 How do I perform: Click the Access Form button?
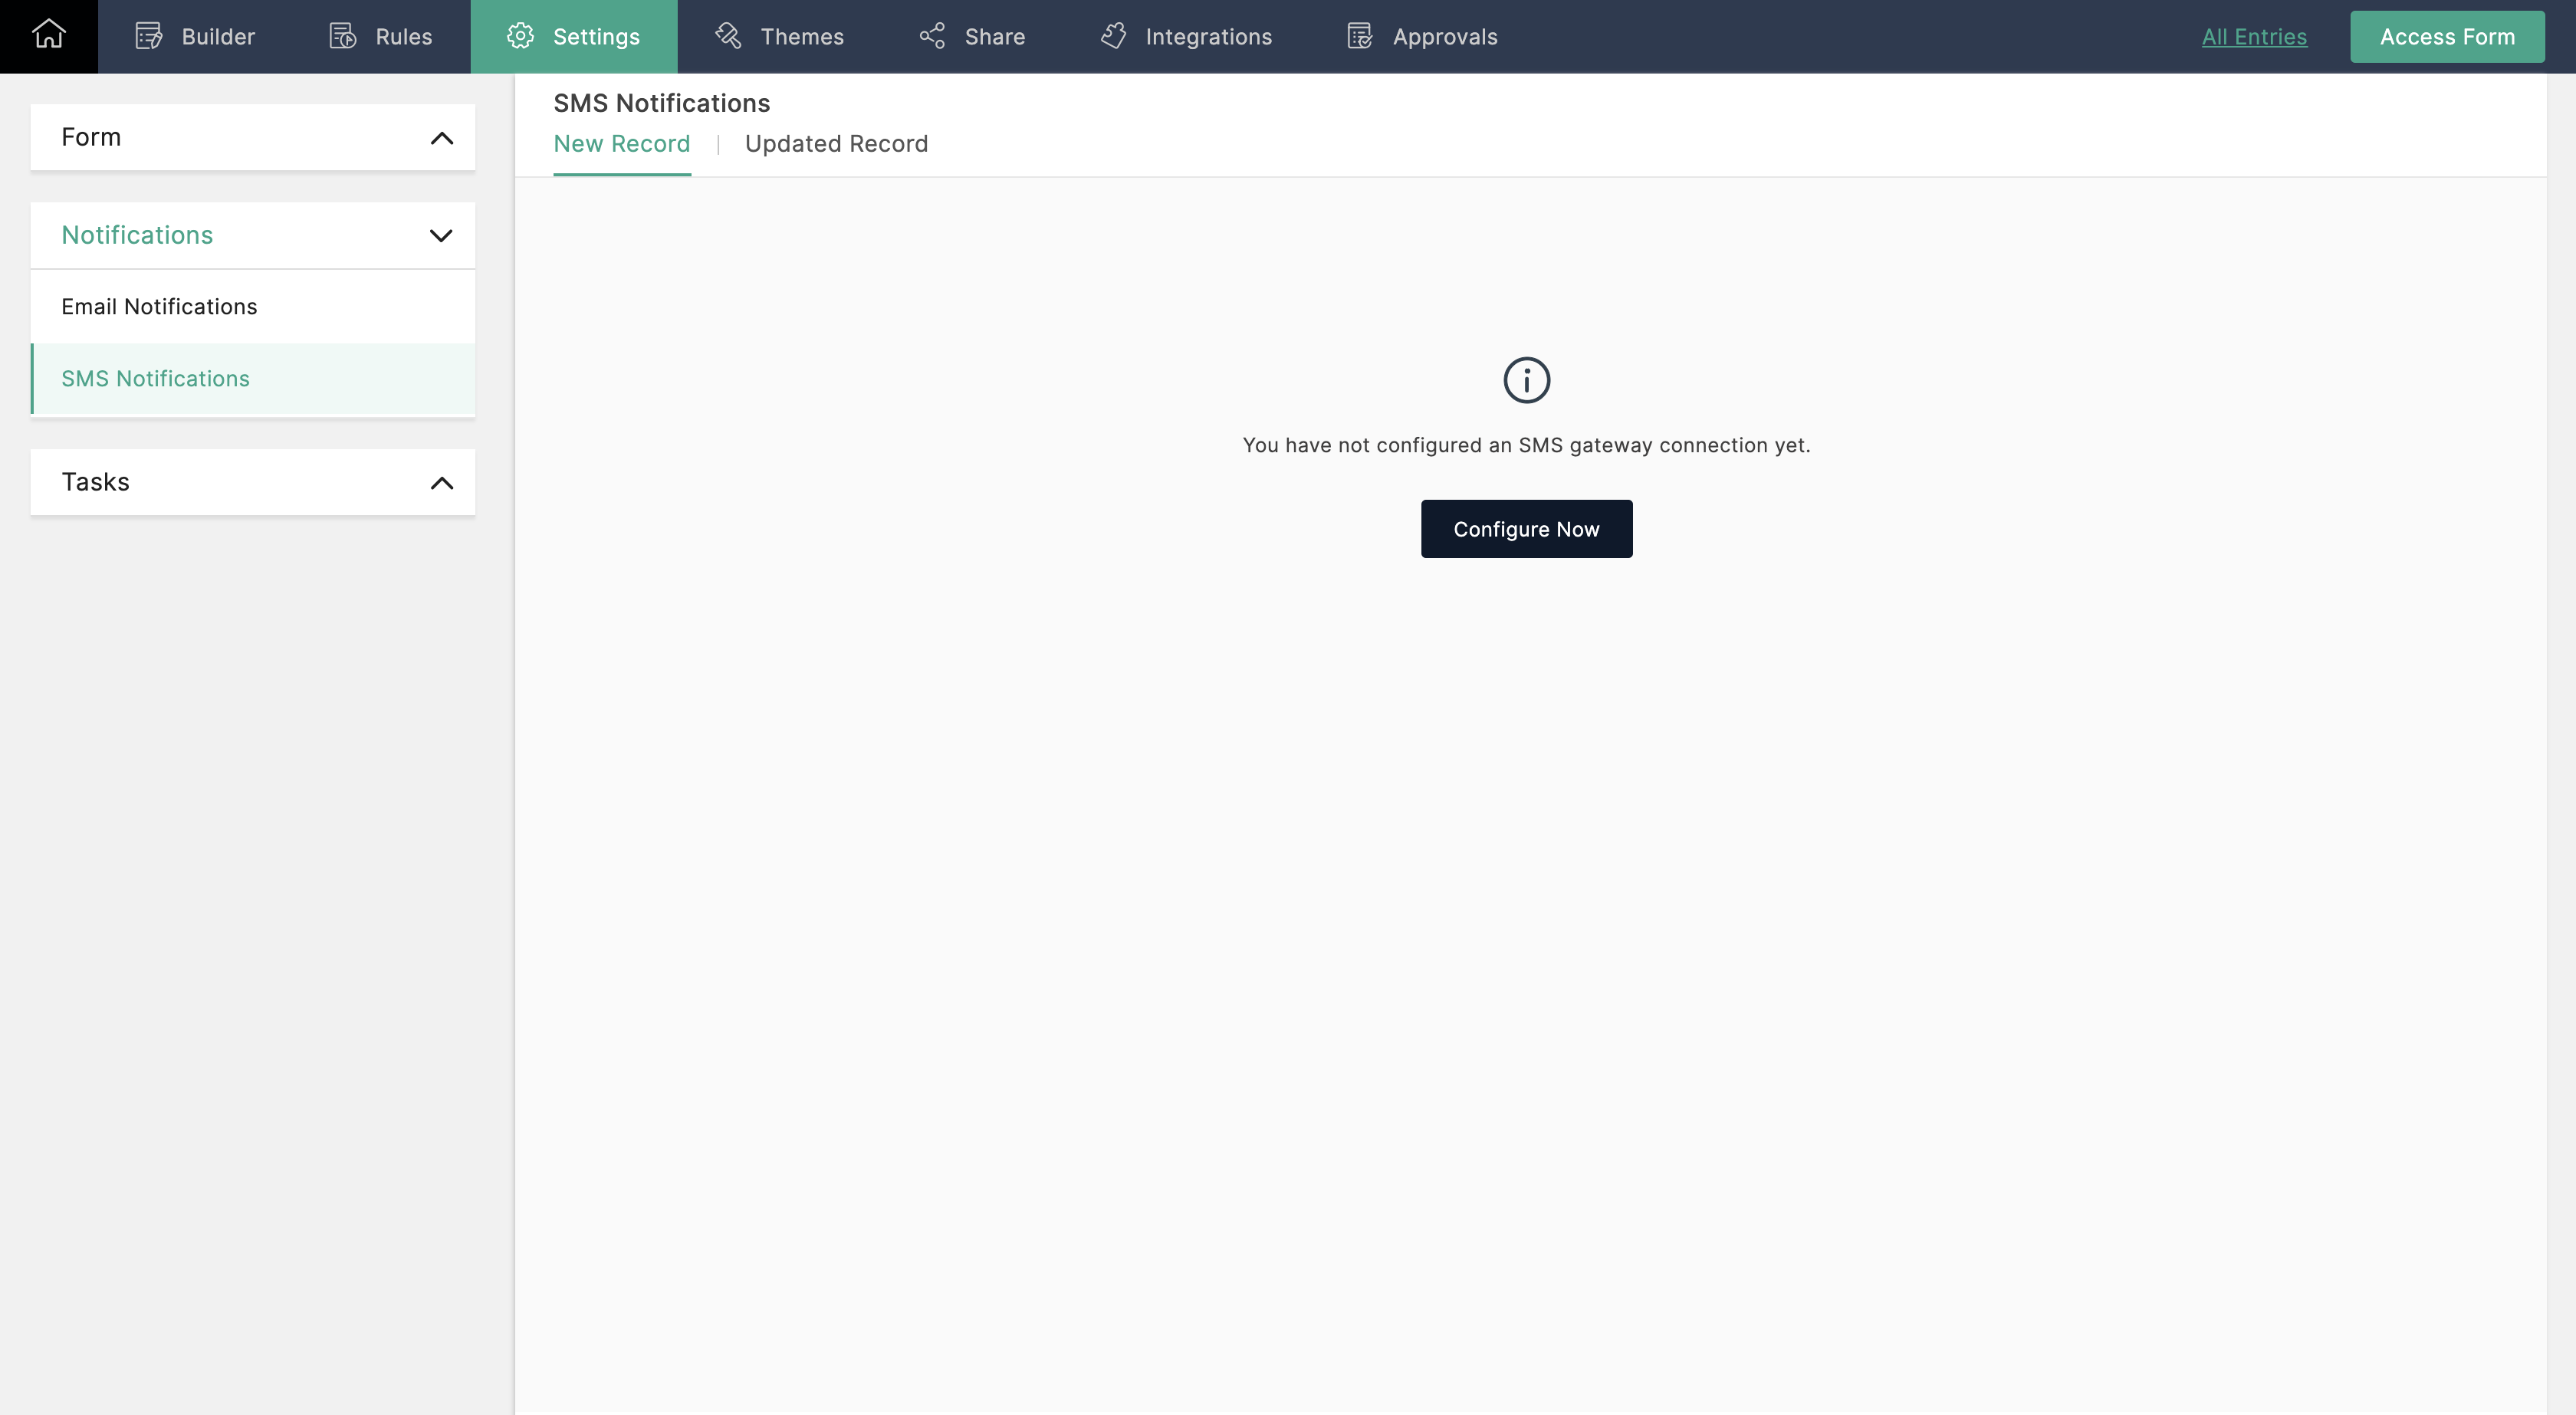click(2447, 37)
